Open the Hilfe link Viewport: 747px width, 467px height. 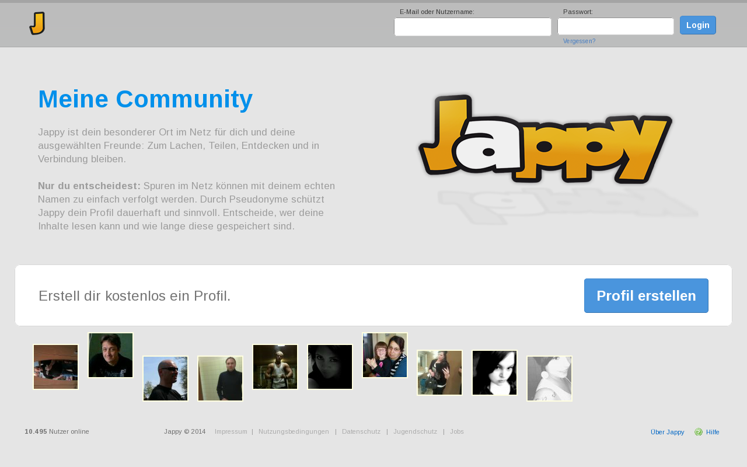coord(713,432)
